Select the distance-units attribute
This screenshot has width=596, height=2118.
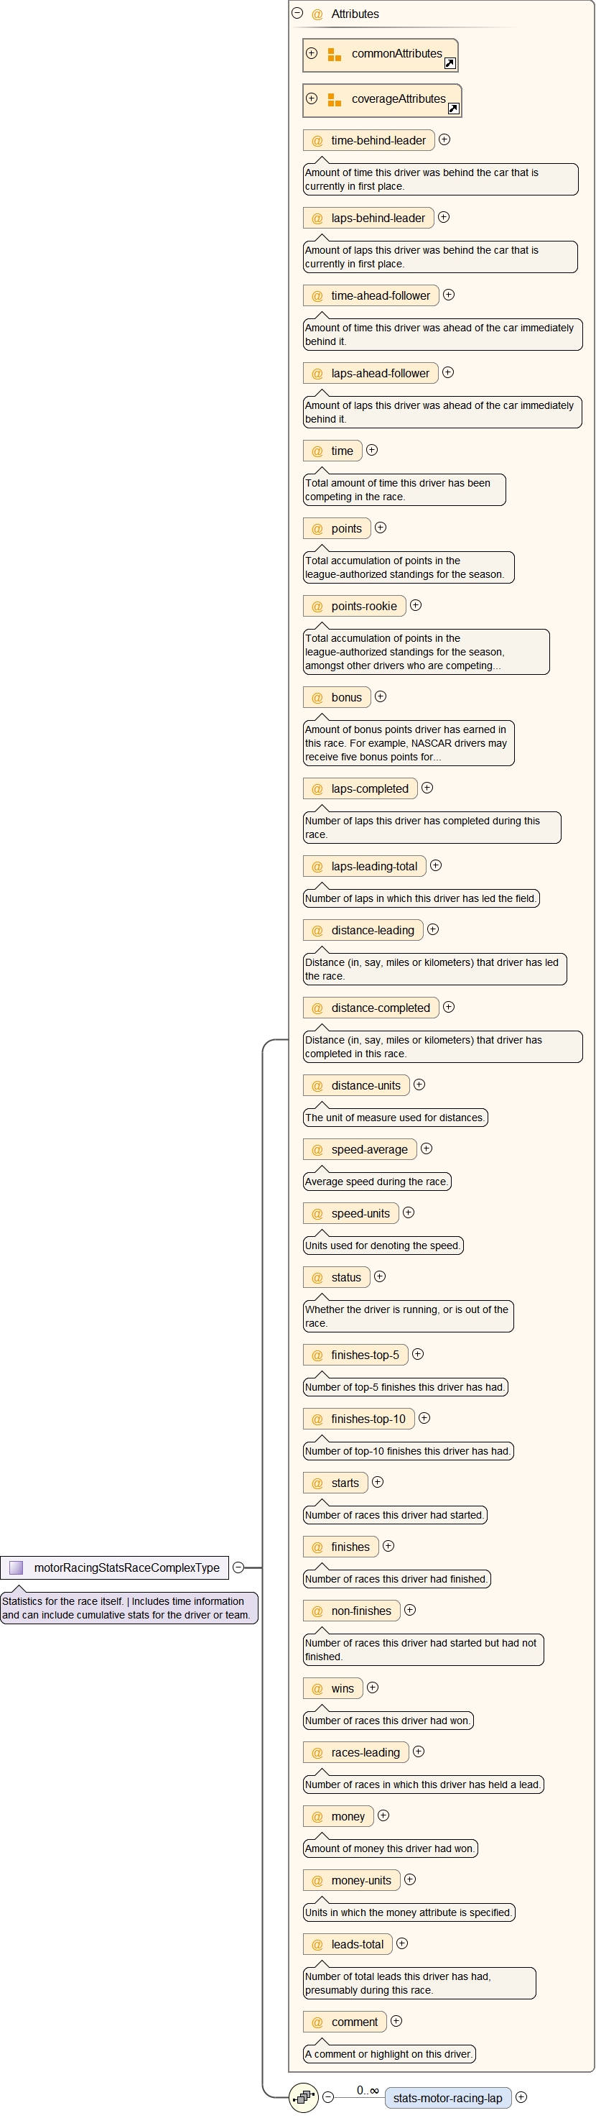(365, 1085)
